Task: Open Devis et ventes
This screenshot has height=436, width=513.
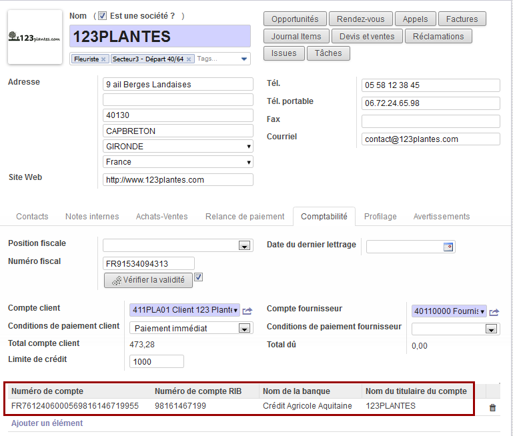Action: (x=367, y=36)
